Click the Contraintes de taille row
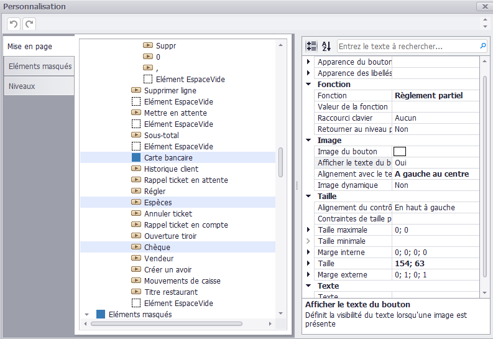493x339 pixels. pyautogui.click(x=397, y=218)
